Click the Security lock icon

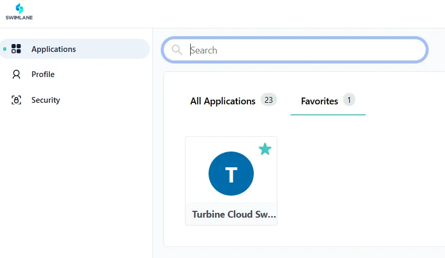point(16,100)
